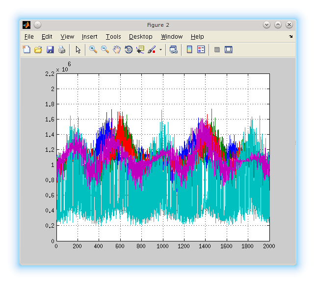Enable the Rotate 3D tool
Viewport: 316px width, 285px height.
pos(129,49)
